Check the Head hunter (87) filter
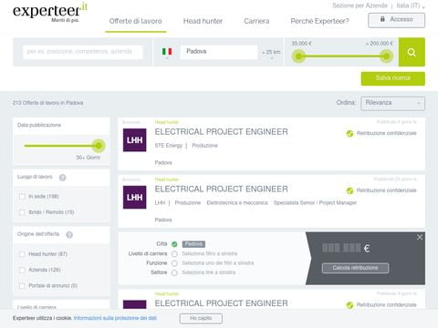Screen dimensions: 438x328 (x=22, y=254)
